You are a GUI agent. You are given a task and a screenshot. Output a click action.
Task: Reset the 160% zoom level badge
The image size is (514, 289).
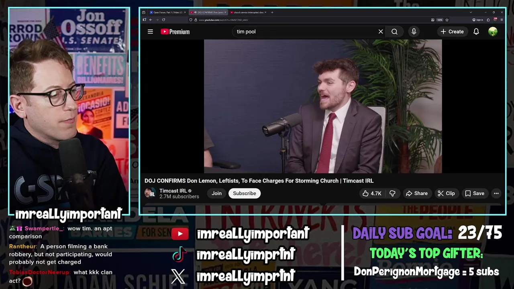[440, 20]
